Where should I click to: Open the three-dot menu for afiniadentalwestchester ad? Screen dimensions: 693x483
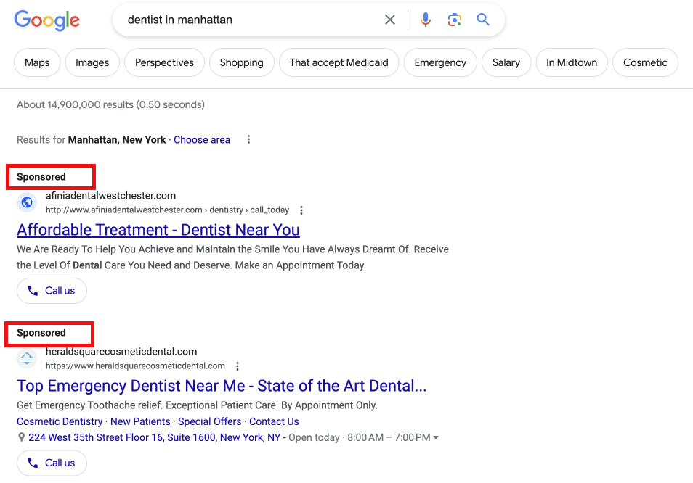click(301, 210)
